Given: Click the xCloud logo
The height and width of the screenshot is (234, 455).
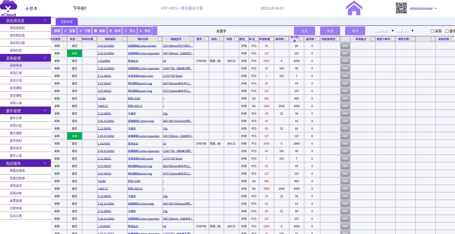Looking at the screenshot, I should (8, 8).
